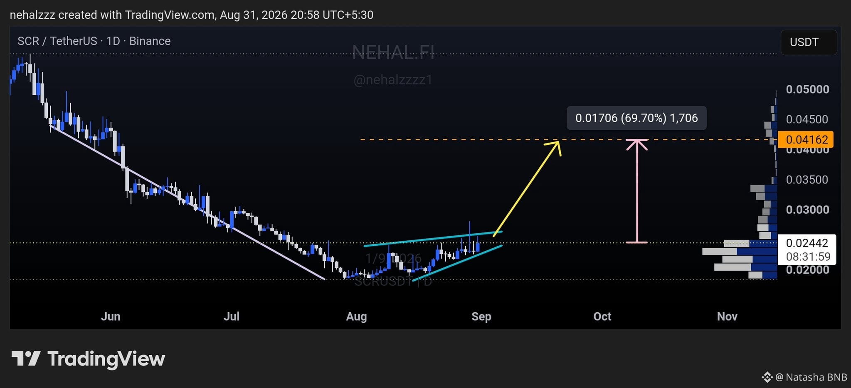This screenshot has width=851, height=388.
Task: Select the 0.03500 price axis label
Action: pyautogui.click(x=807, y=180)
